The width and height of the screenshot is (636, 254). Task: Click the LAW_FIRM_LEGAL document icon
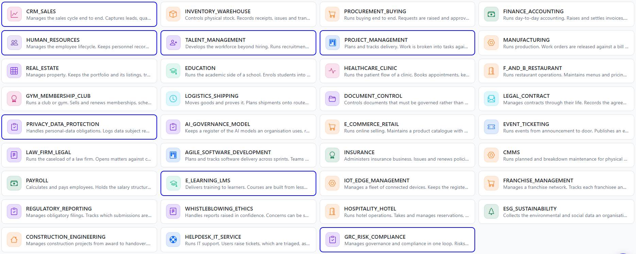(x=14, y=155)
